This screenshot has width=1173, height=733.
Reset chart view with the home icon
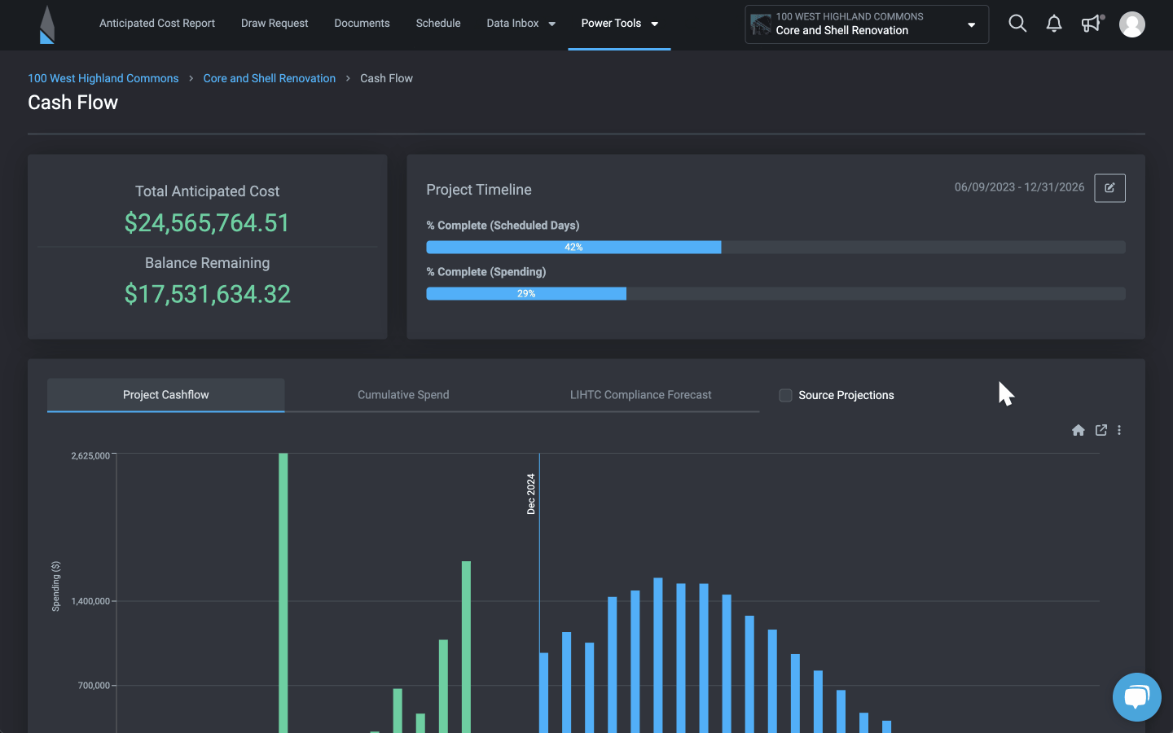[1079, 430]
